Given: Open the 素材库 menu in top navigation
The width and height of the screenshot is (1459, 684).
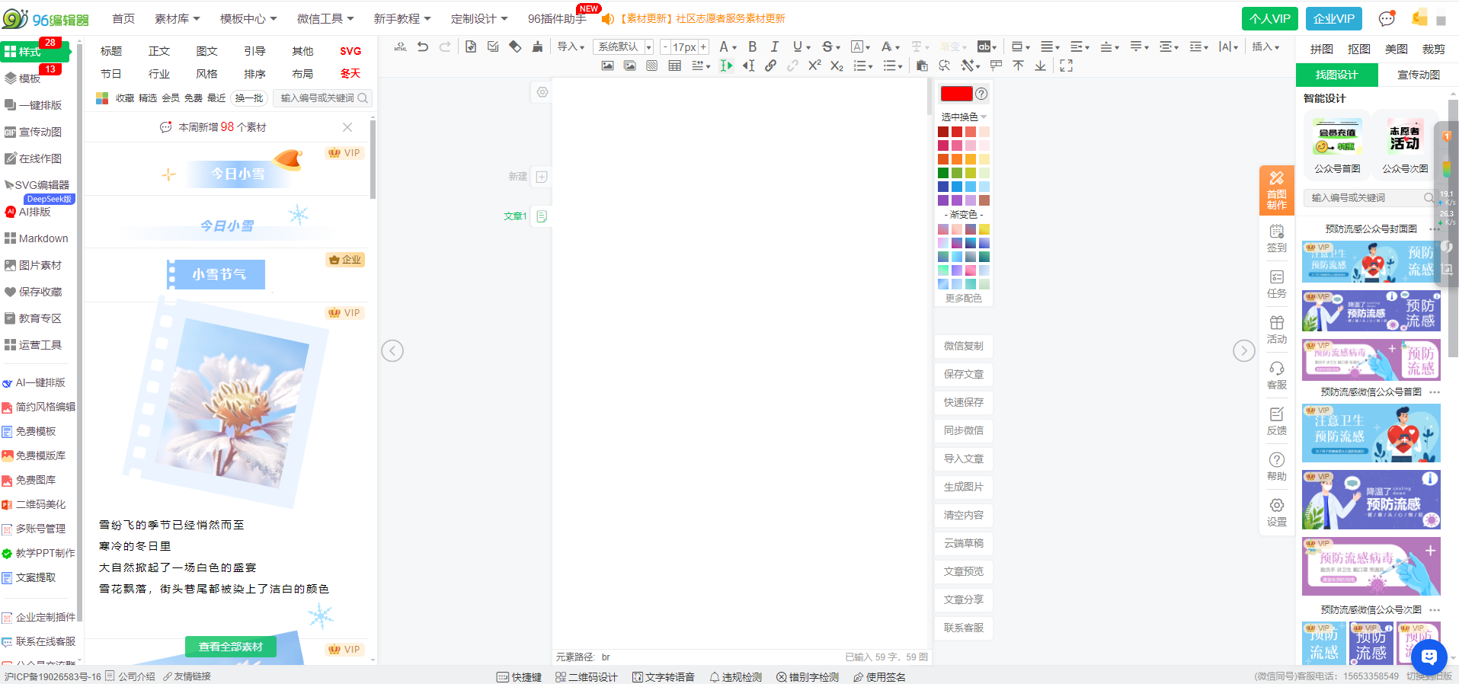Looking at the screenshot, I should pyautogui.click(x=177, y=18).
